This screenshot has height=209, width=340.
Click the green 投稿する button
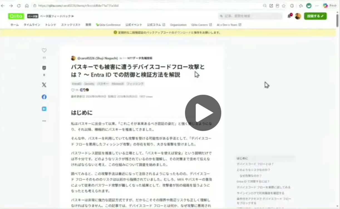click(315, 16)
